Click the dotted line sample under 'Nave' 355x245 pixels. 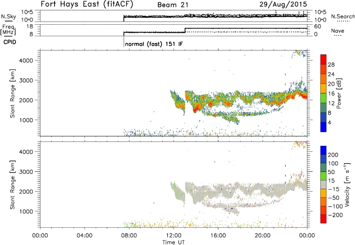338,36
